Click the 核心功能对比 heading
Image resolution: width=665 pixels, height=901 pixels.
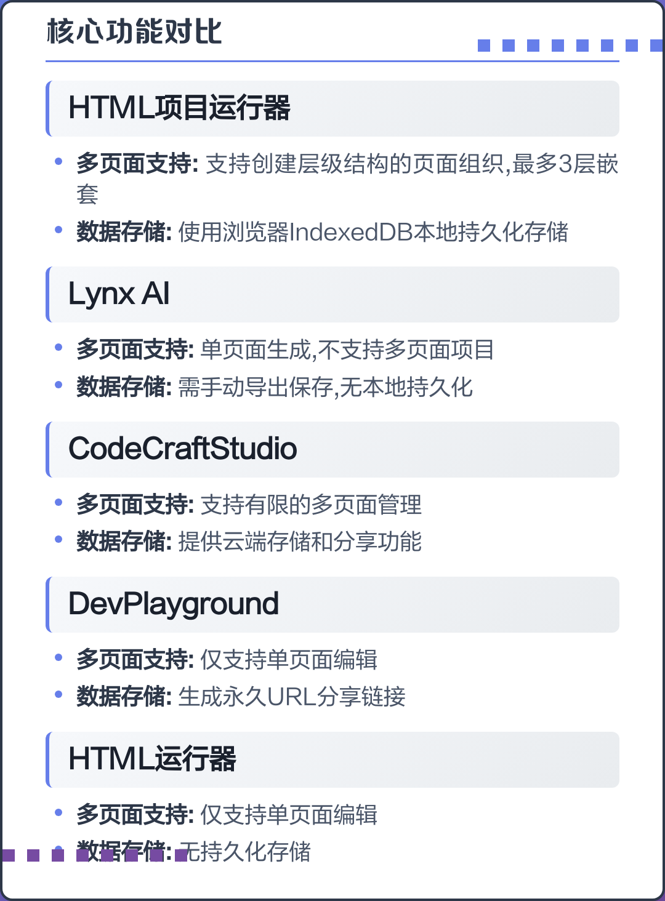tap(134, 31)
